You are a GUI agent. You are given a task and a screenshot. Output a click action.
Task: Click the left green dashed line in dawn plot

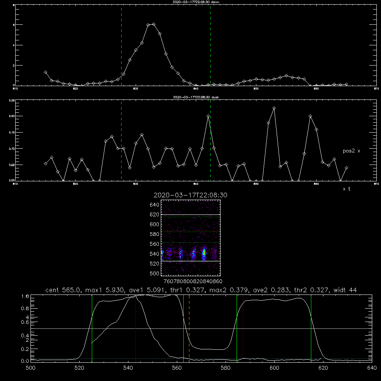[x=121, y=45]
